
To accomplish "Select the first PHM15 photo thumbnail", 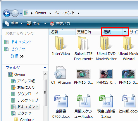I will click(83, 74).
